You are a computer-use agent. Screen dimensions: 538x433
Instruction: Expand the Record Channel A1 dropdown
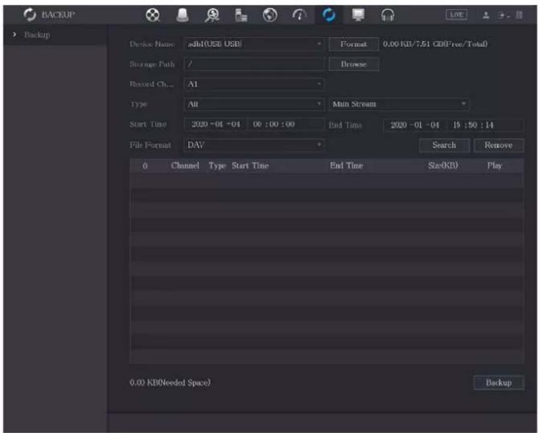pyautogui.click(x=254, y=84)
